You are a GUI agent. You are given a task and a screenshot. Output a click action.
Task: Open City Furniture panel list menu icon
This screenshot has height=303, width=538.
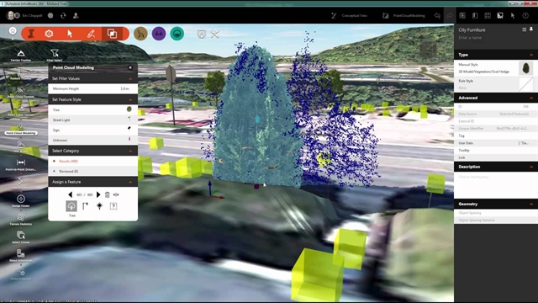tap(525, 29)
